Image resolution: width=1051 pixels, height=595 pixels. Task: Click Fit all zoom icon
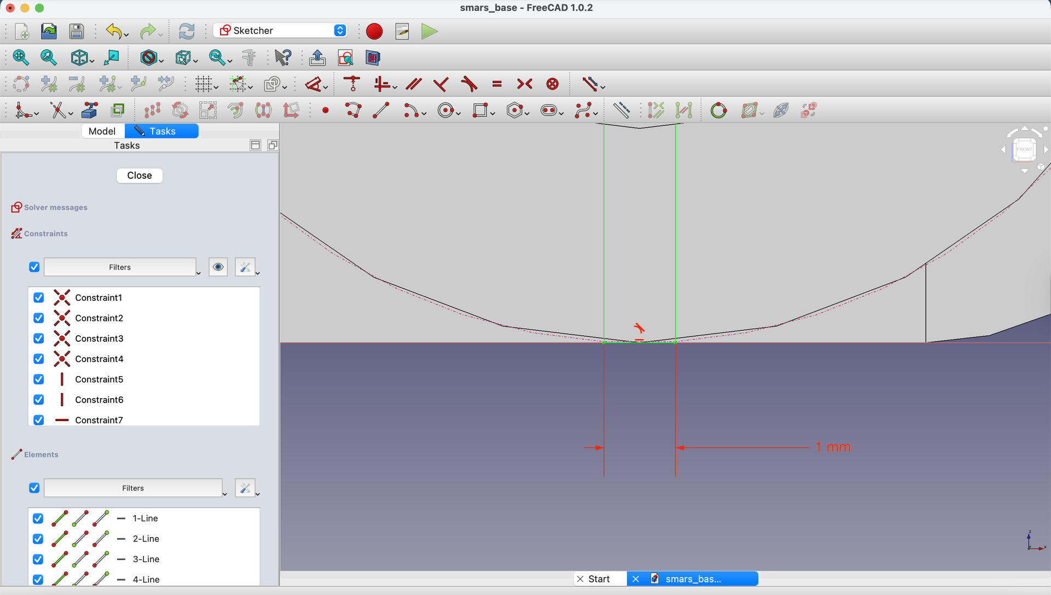click(21, 57)
